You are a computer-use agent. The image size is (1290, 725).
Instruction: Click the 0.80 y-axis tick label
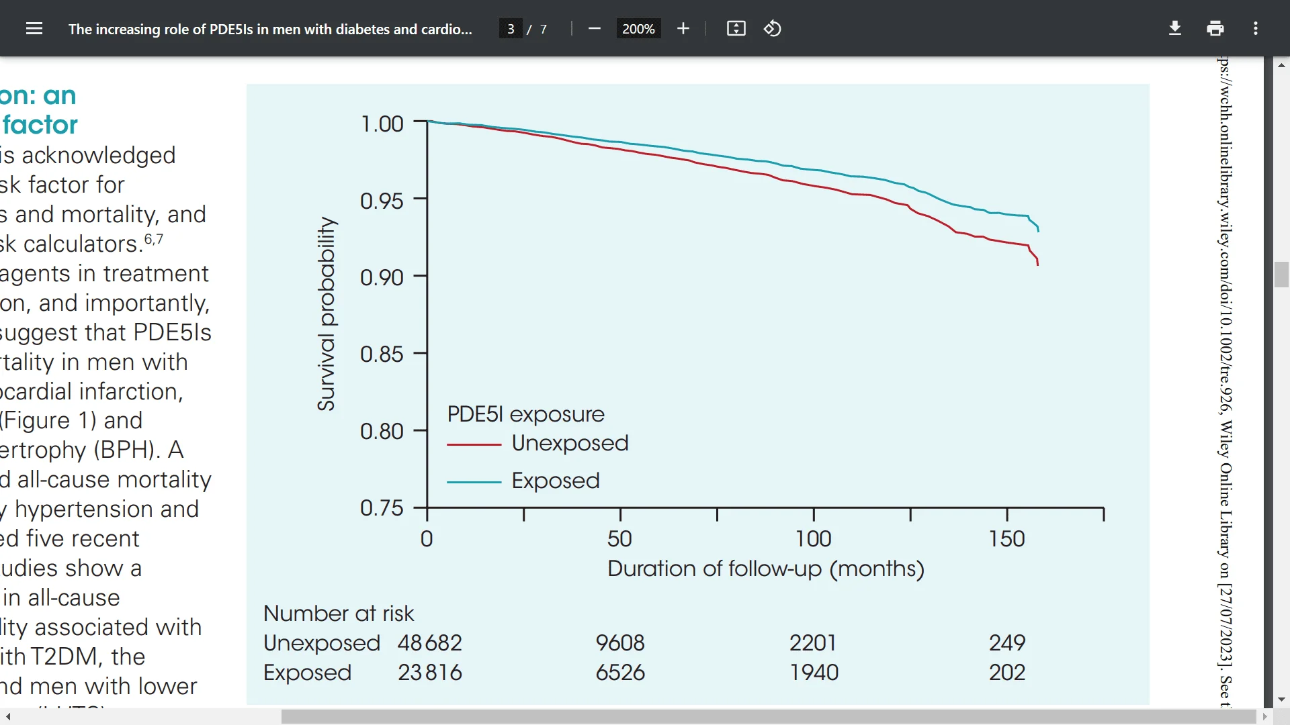pos(382,431)
